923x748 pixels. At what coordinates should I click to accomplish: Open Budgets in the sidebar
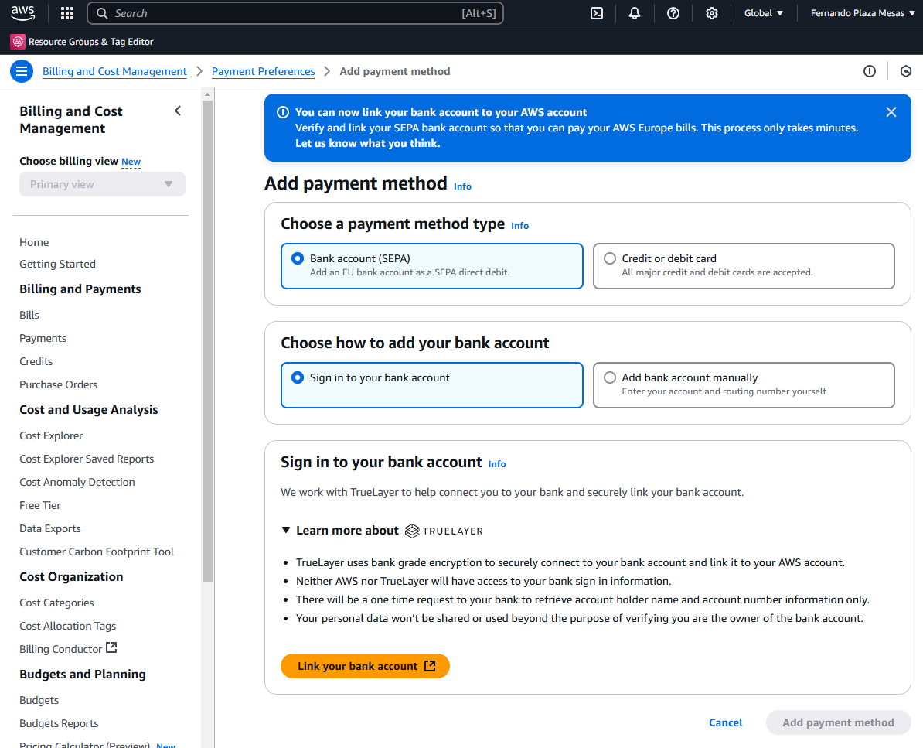click(x=39, y=700)
